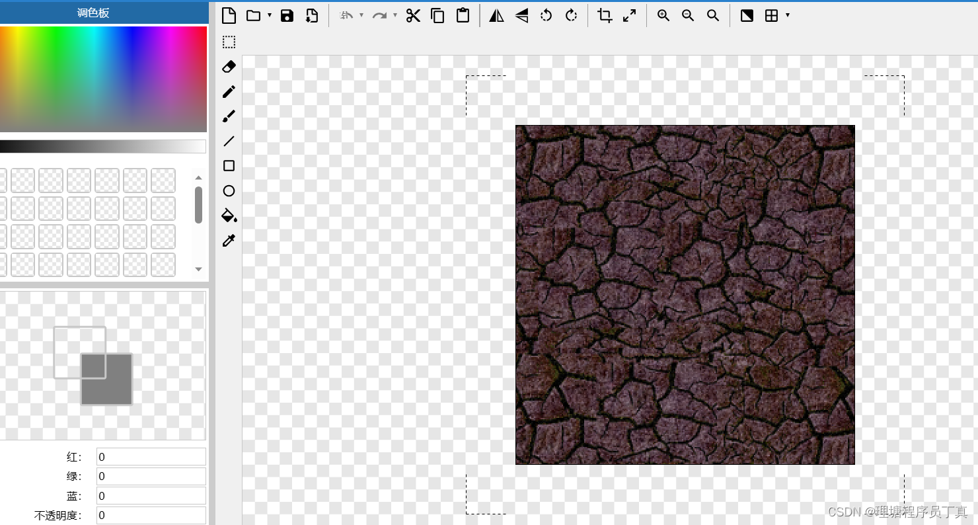Click the export/save-as file icon
This screenshot has width=978, height=525.
(311, 16)
